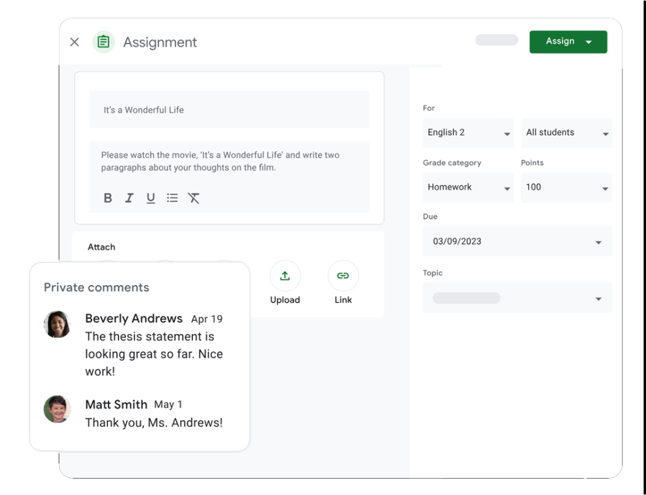This screenshot has width=646, height=495.
Task: Click the assignment instructions text area
Action: (229, 161)
